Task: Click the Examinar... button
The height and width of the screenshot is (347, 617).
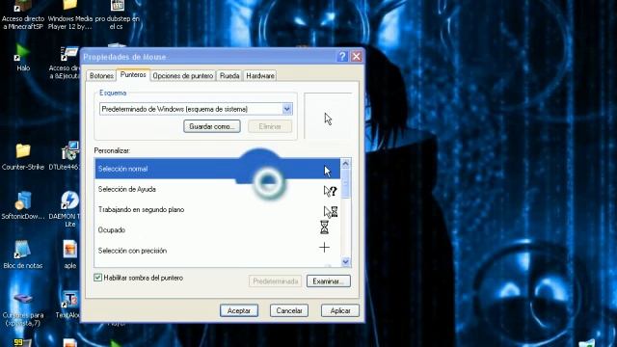Action: 328,281
